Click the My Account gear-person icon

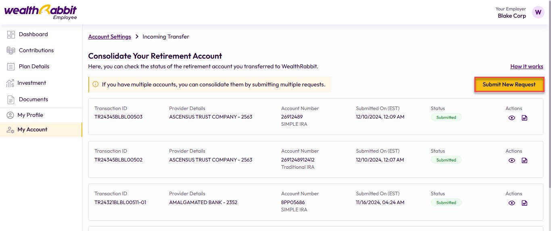tap(10, 130)
